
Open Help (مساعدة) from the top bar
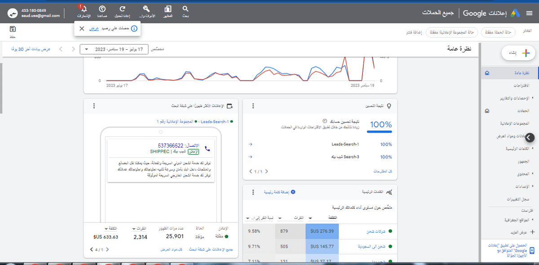103,9
